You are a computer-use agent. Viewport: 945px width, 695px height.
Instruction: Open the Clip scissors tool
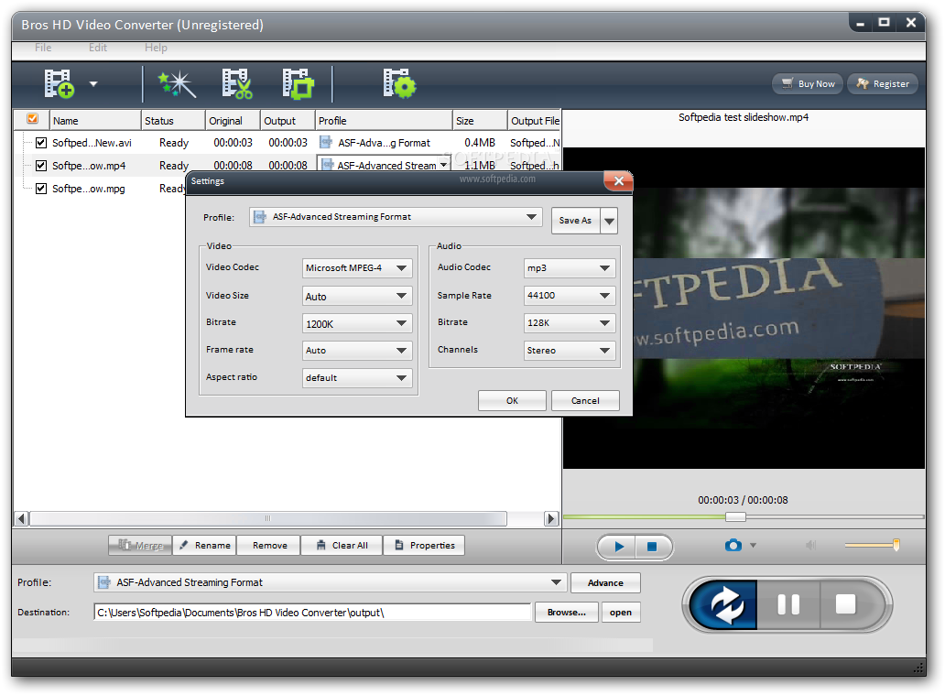point(237,84)
